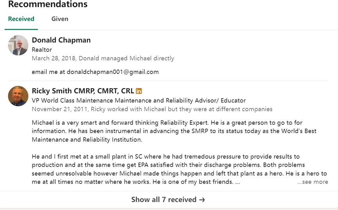Screen dimensions: 338x210
Task: Click Donald Chapman's profile photo
Action: tap(18, 45)
